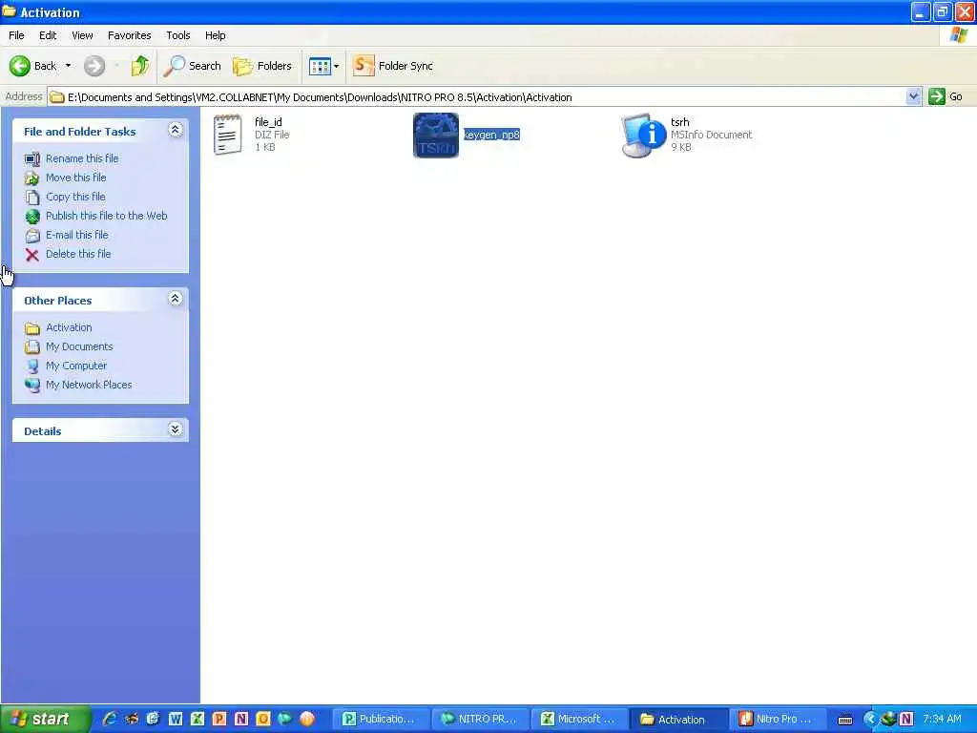Click inside the Address path field
The height and width of the screenshot is (733, 977).
(477, 97)
